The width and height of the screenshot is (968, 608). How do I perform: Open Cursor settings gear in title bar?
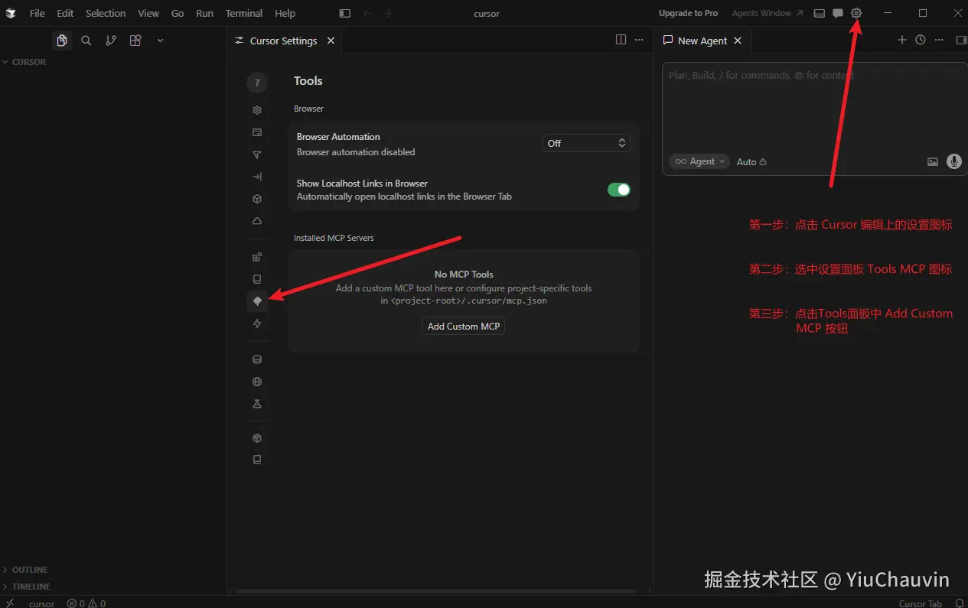[x=856, y=13]
